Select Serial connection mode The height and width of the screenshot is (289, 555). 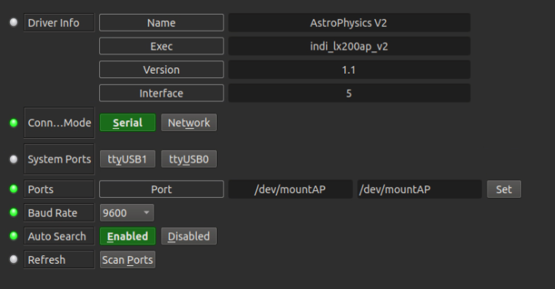point(128,123)
